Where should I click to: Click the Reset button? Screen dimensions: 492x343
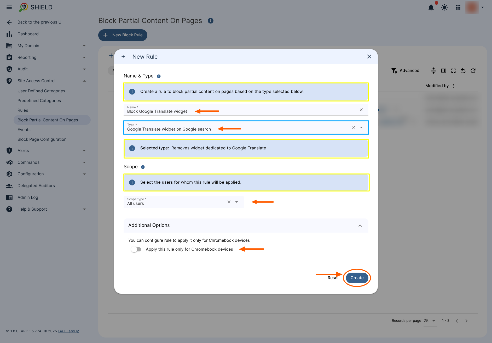[x=333, y=278]
